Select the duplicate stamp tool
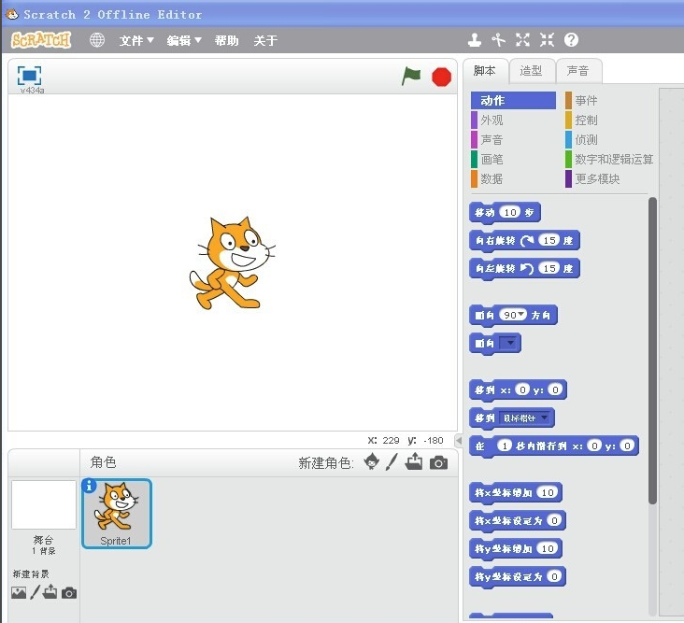The height and width of the screenshot is (623, 684). 474,40
